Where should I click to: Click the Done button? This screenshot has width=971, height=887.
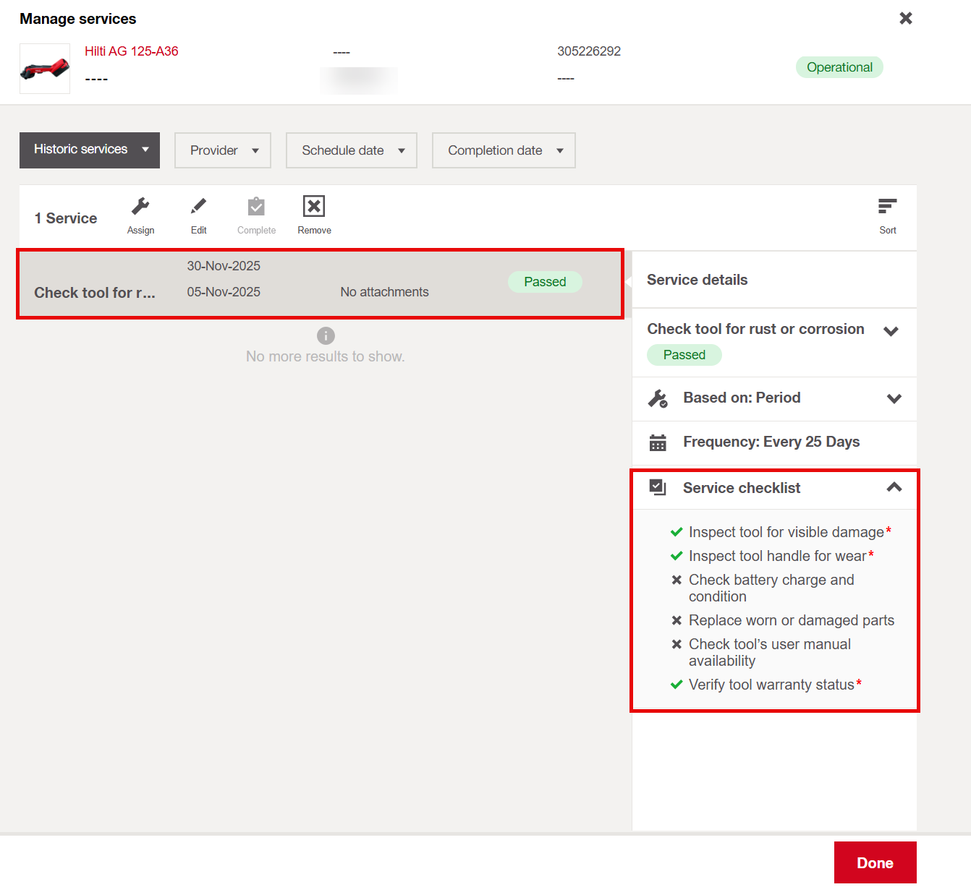pos(875,862)
